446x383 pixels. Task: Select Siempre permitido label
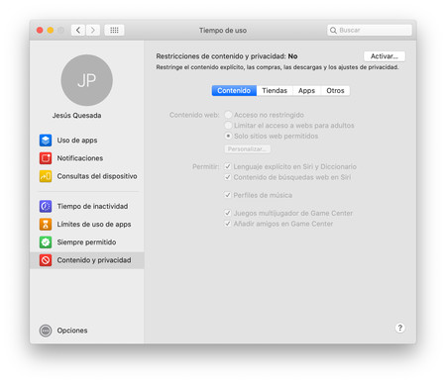tap(86, 242)
